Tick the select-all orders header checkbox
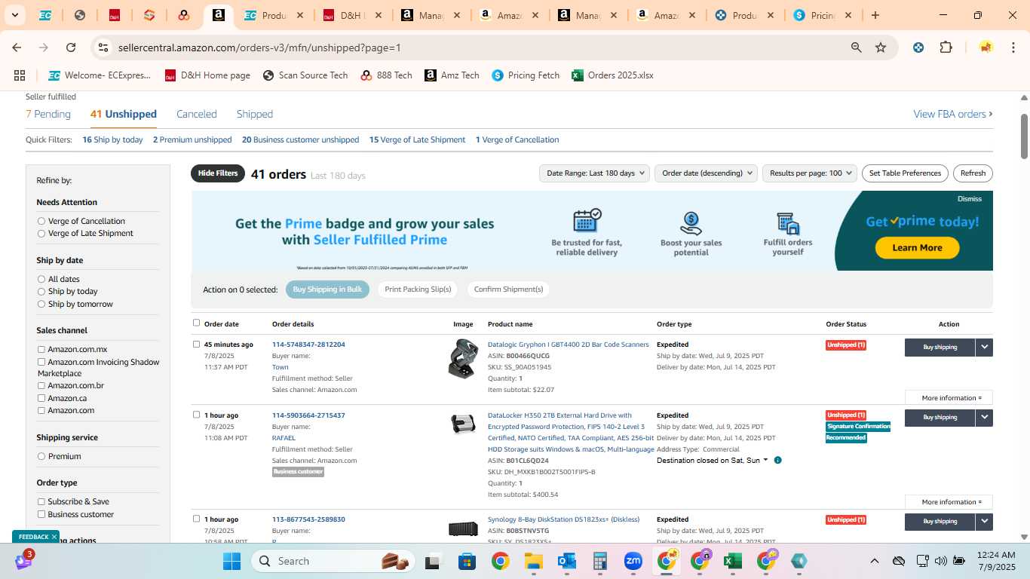The height and width of the screenshot is (579, 1030). click(197, 323)
